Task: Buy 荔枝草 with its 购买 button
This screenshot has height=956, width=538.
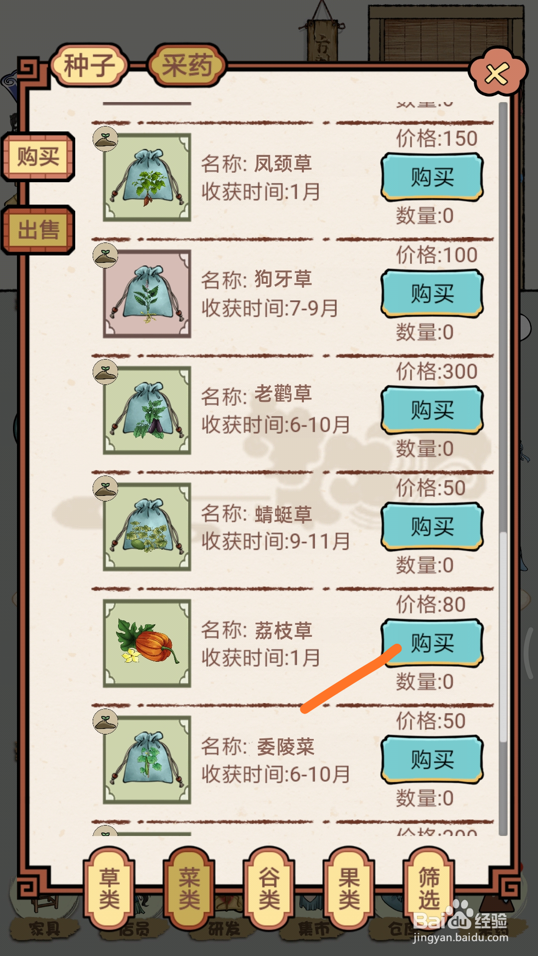Action: (x=432, y=643)
